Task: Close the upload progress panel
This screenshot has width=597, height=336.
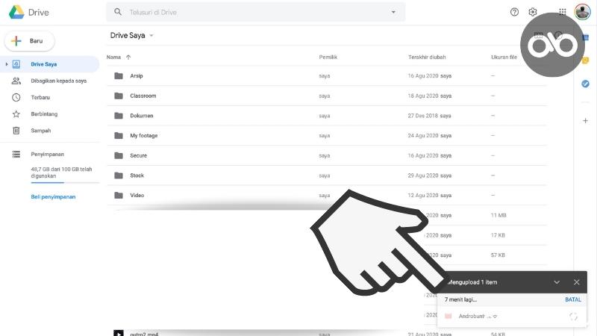Action: [576, 282]
